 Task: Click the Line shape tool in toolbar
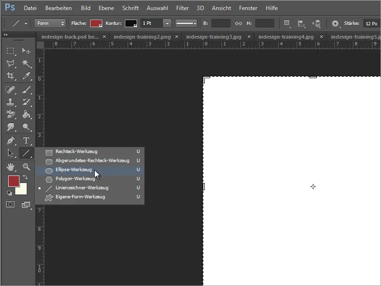[26, 153]
